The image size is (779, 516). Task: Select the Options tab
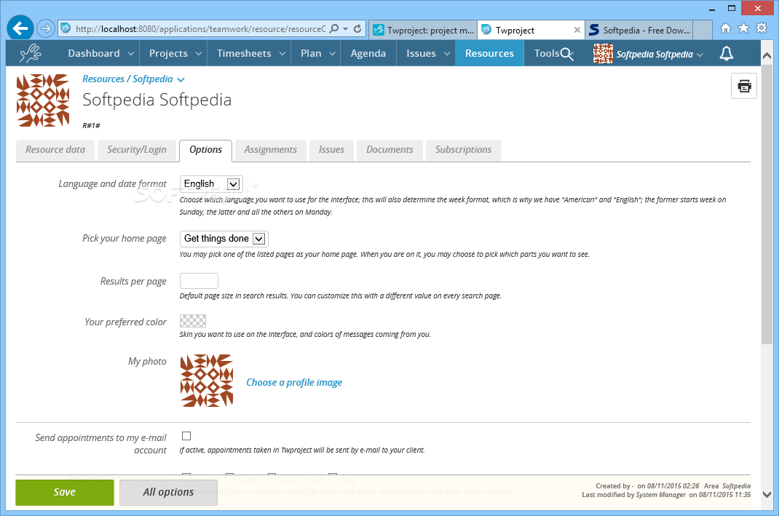(206, 150)
